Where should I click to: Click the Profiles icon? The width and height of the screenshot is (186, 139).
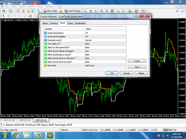click(x=10, y=11)
